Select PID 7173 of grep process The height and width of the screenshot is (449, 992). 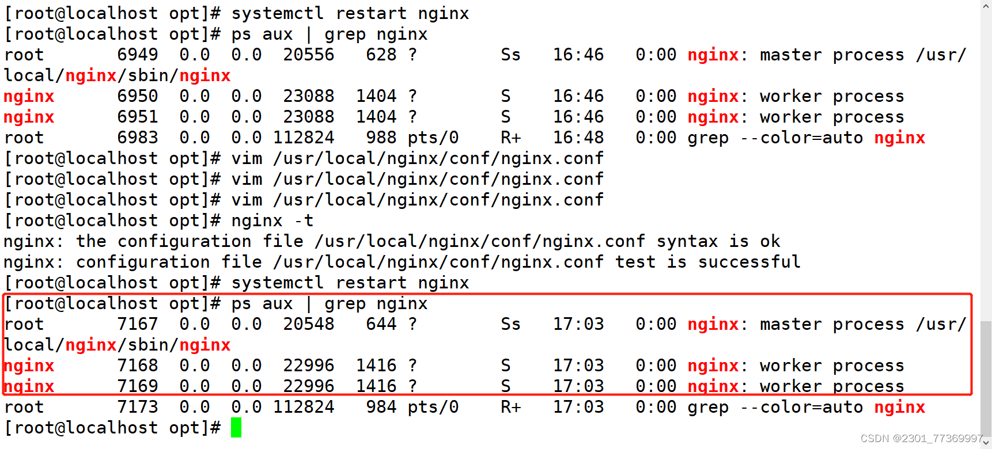click(x=138, y=407)
